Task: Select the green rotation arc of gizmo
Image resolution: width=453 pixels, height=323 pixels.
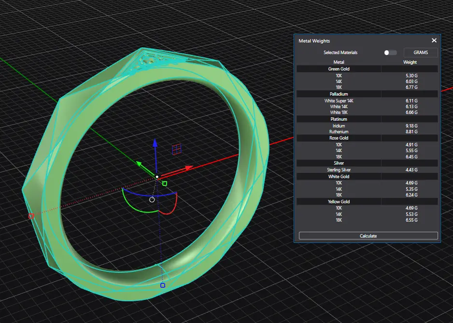Action: click(x=129, y=205)
